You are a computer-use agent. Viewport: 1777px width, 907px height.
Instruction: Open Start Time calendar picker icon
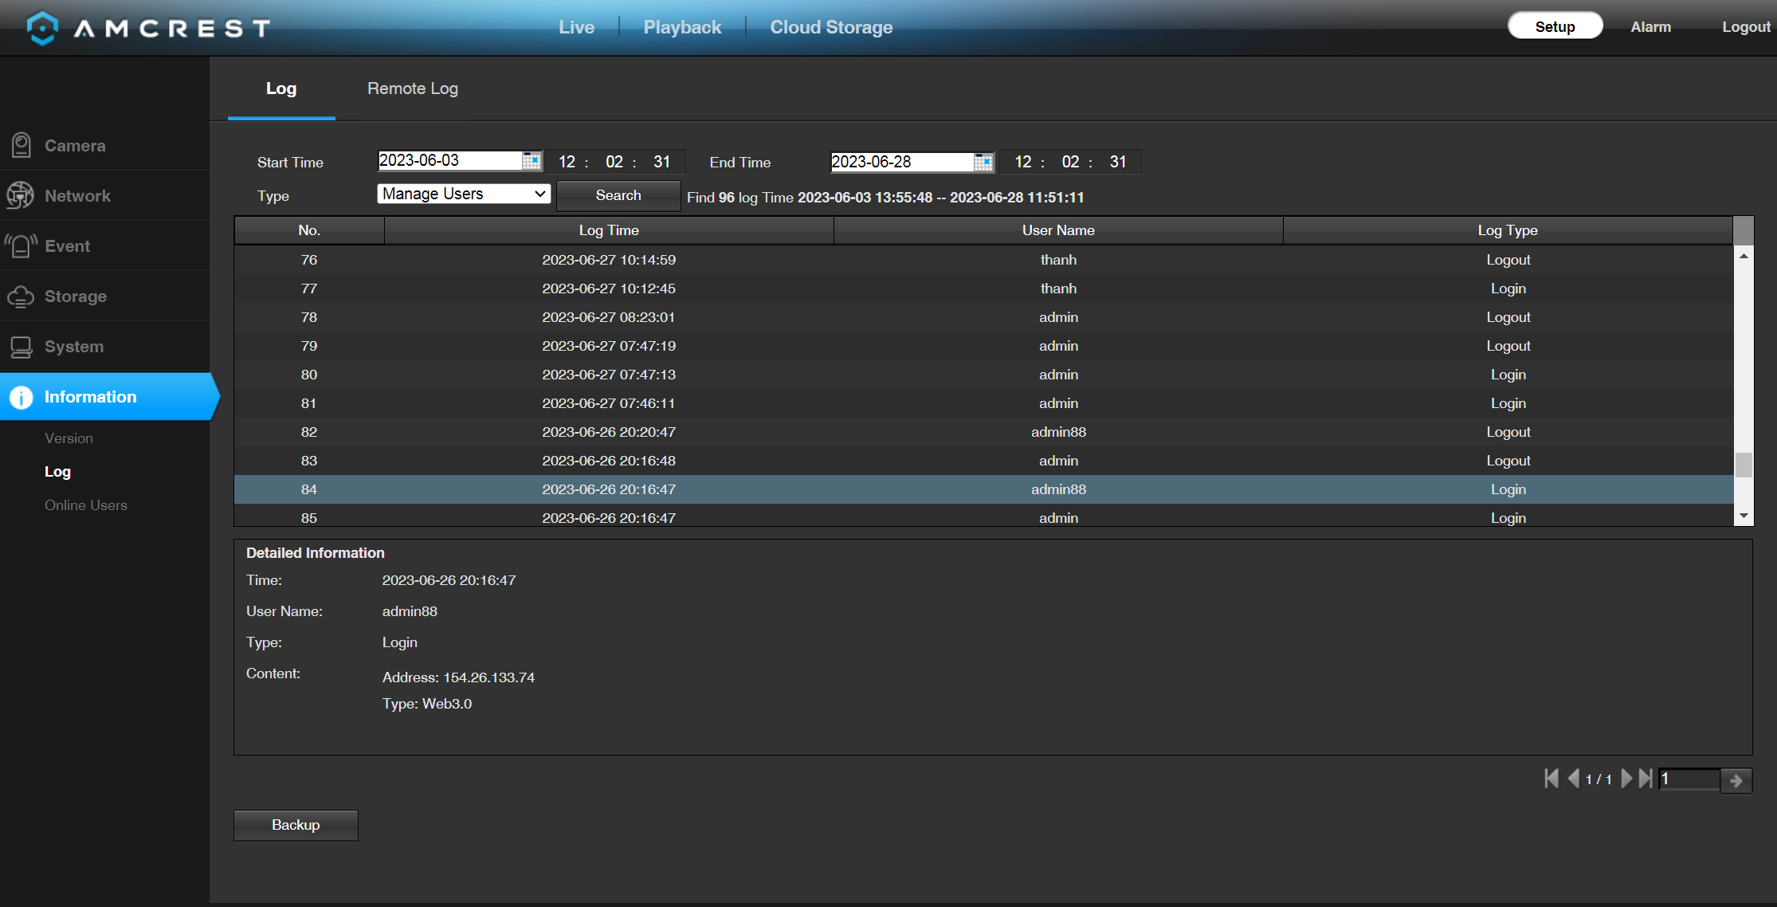[532, 161]
